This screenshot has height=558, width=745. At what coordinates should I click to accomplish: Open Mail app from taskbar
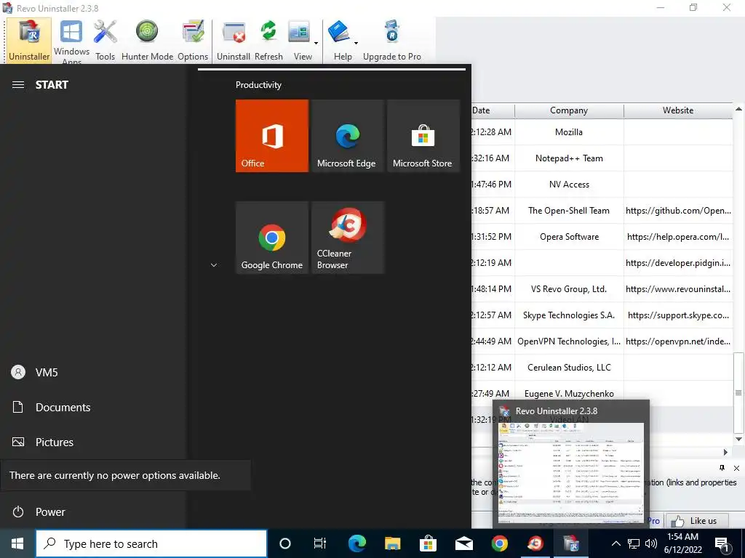tap(463, 543)
